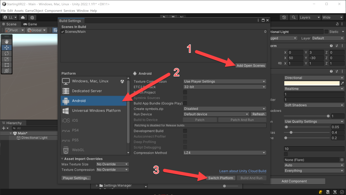This screenshot has height=195, width=346.
Task: Toggle Static checkbox in Inspector
Action: 326,32
